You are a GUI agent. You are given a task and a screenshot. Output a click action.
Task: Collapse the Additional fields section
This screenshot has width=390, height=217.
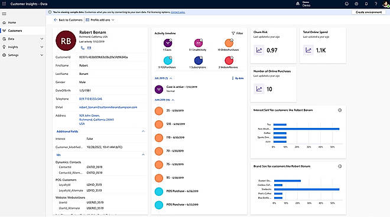[143, 131]
